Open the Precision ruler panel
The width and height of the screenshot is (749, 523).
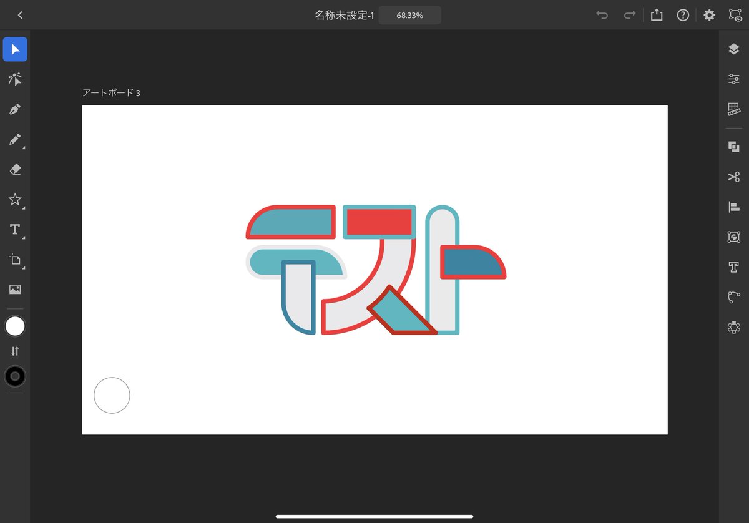point(734,109)
